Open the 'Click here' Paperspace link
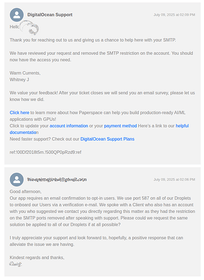The height and width of the screenshot is (280, 204). [x=20, y=113]
